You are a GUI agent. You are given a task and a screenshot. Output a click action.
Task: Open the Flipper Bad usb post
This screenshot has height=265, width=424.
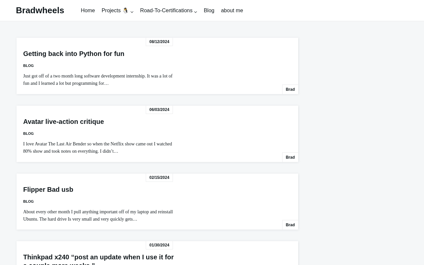click(x=48, y=189)
